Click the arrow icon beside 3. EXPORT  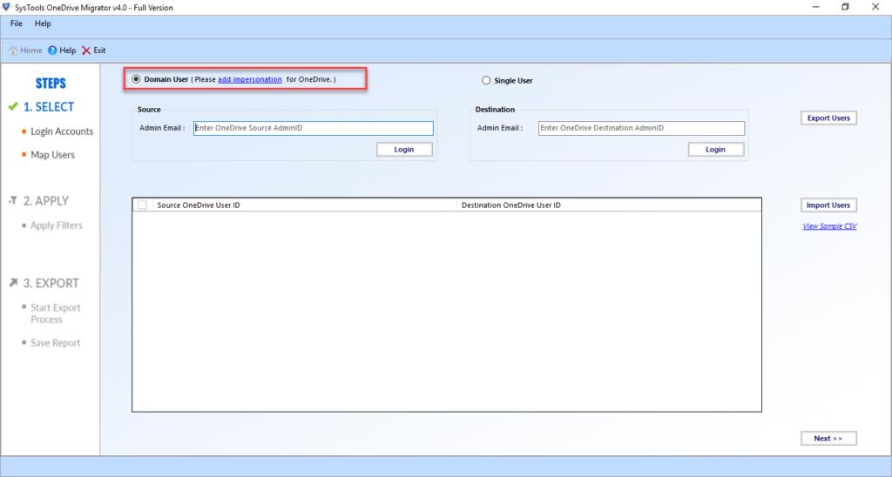point(13,283)
